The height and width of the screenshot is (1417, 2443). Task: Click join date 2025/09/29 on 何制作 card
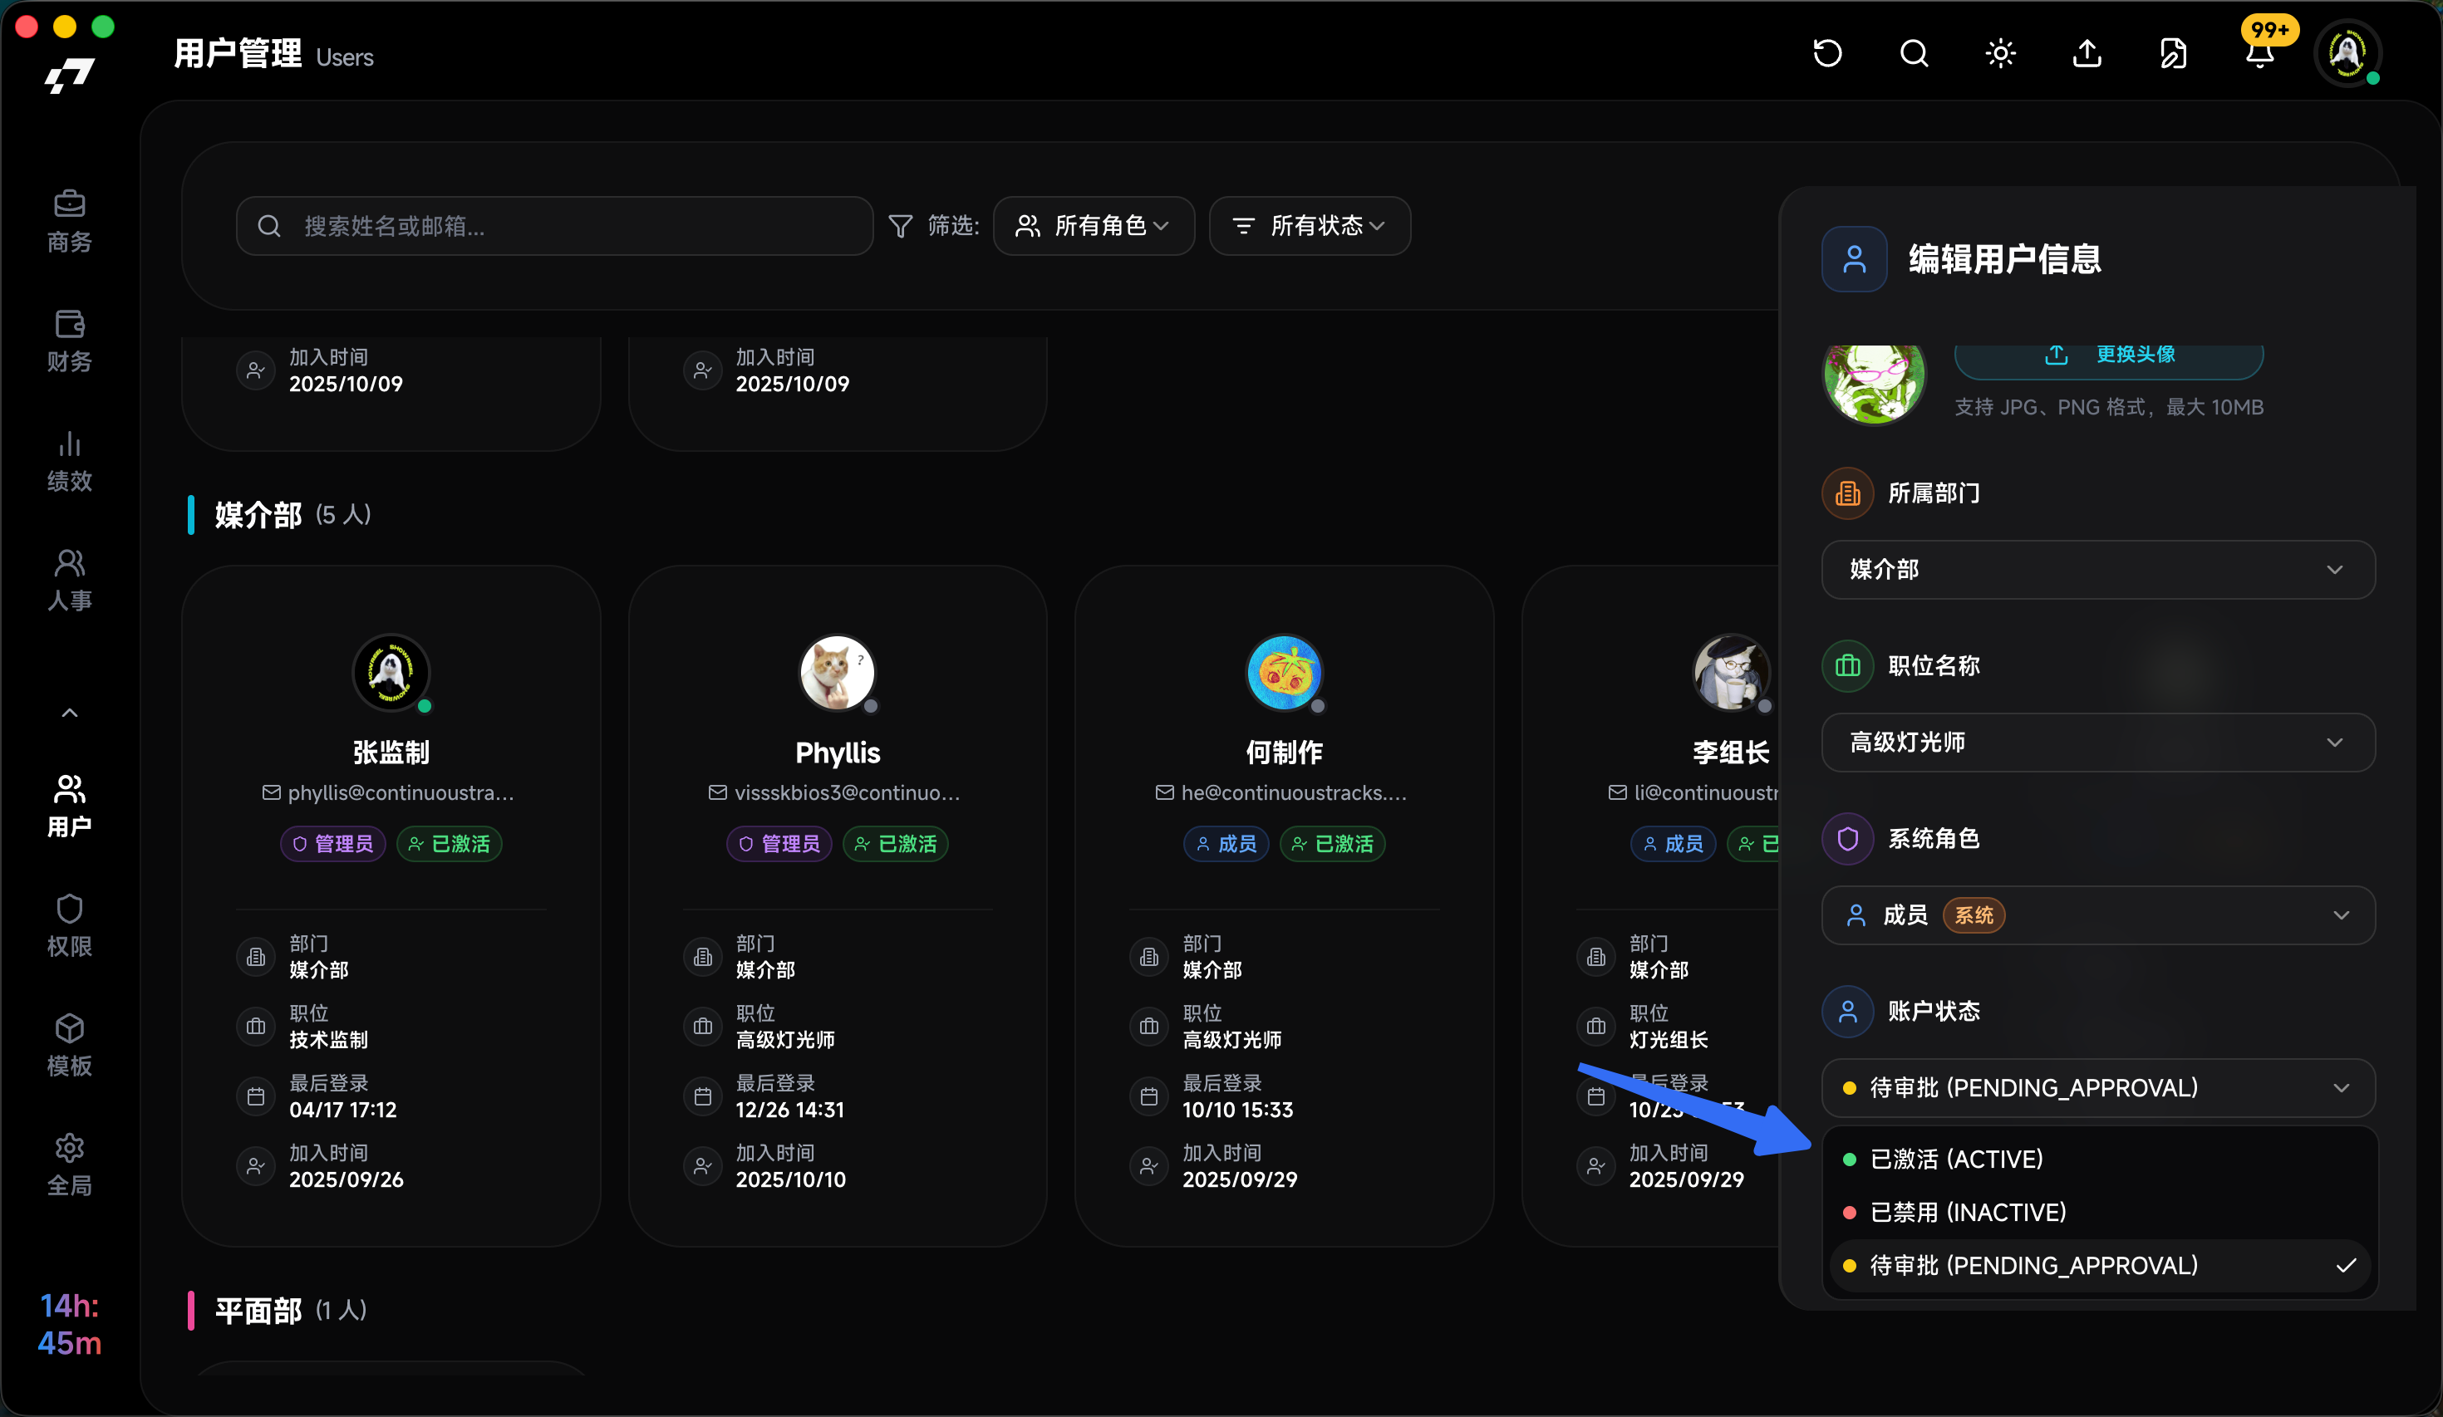[x=1240, y=1179]
